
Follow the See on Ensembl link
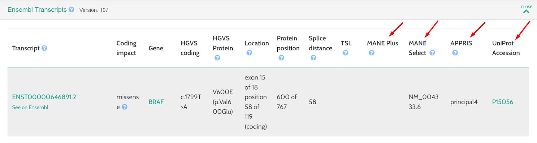click(x=30, y=108)
